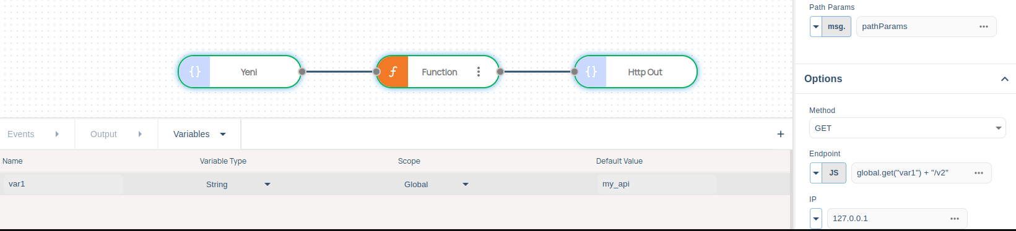
Task: Expand the Output tab arrow
Action: (x=140, y=134)
